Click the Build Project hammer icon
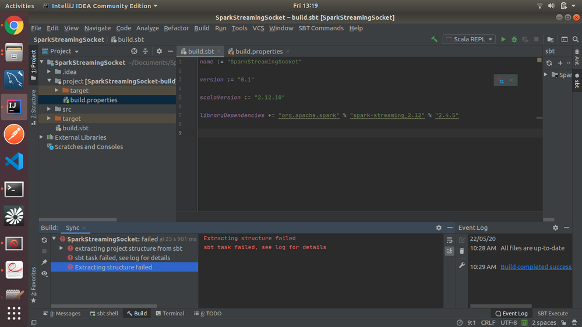 coord(434,40)
